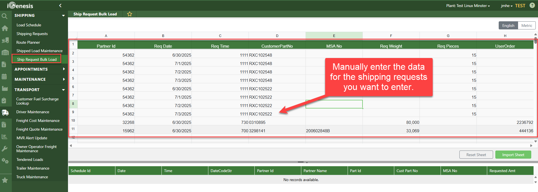538x192 pixels.
Task: Open the Plant: Test Linux Minster dropdown
Action: 468,6
